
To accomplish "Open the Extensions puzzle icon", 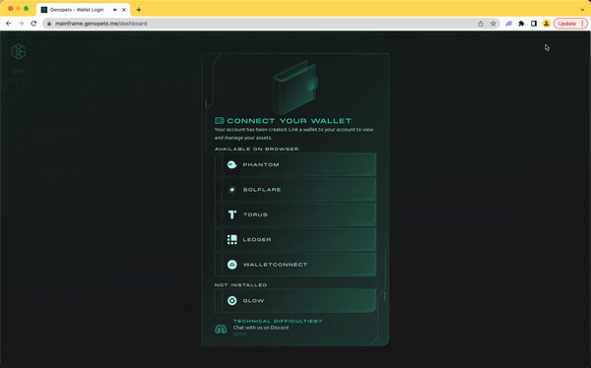I will (521, 24).
